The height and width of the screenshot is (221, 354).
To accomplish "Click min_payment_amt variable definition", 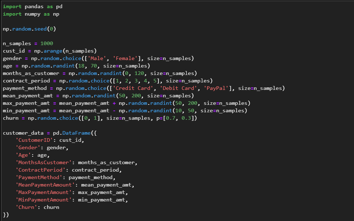I will pyautogui.click(x=125, y=110).
